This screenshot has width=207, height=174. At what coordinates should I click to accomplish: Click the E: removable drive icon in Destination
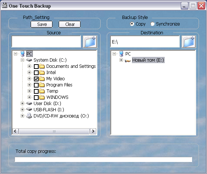[x=128, y=61]
